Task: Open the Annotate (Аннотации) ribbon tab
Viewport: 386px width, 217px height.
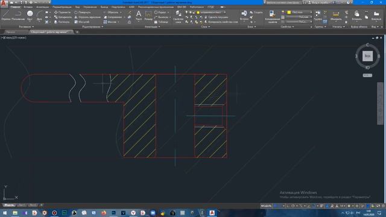Action: point(42,7)
